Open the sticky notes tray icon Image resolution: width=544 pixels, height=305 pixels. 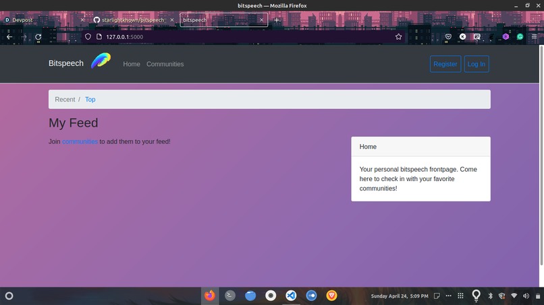tap(437, 296)
